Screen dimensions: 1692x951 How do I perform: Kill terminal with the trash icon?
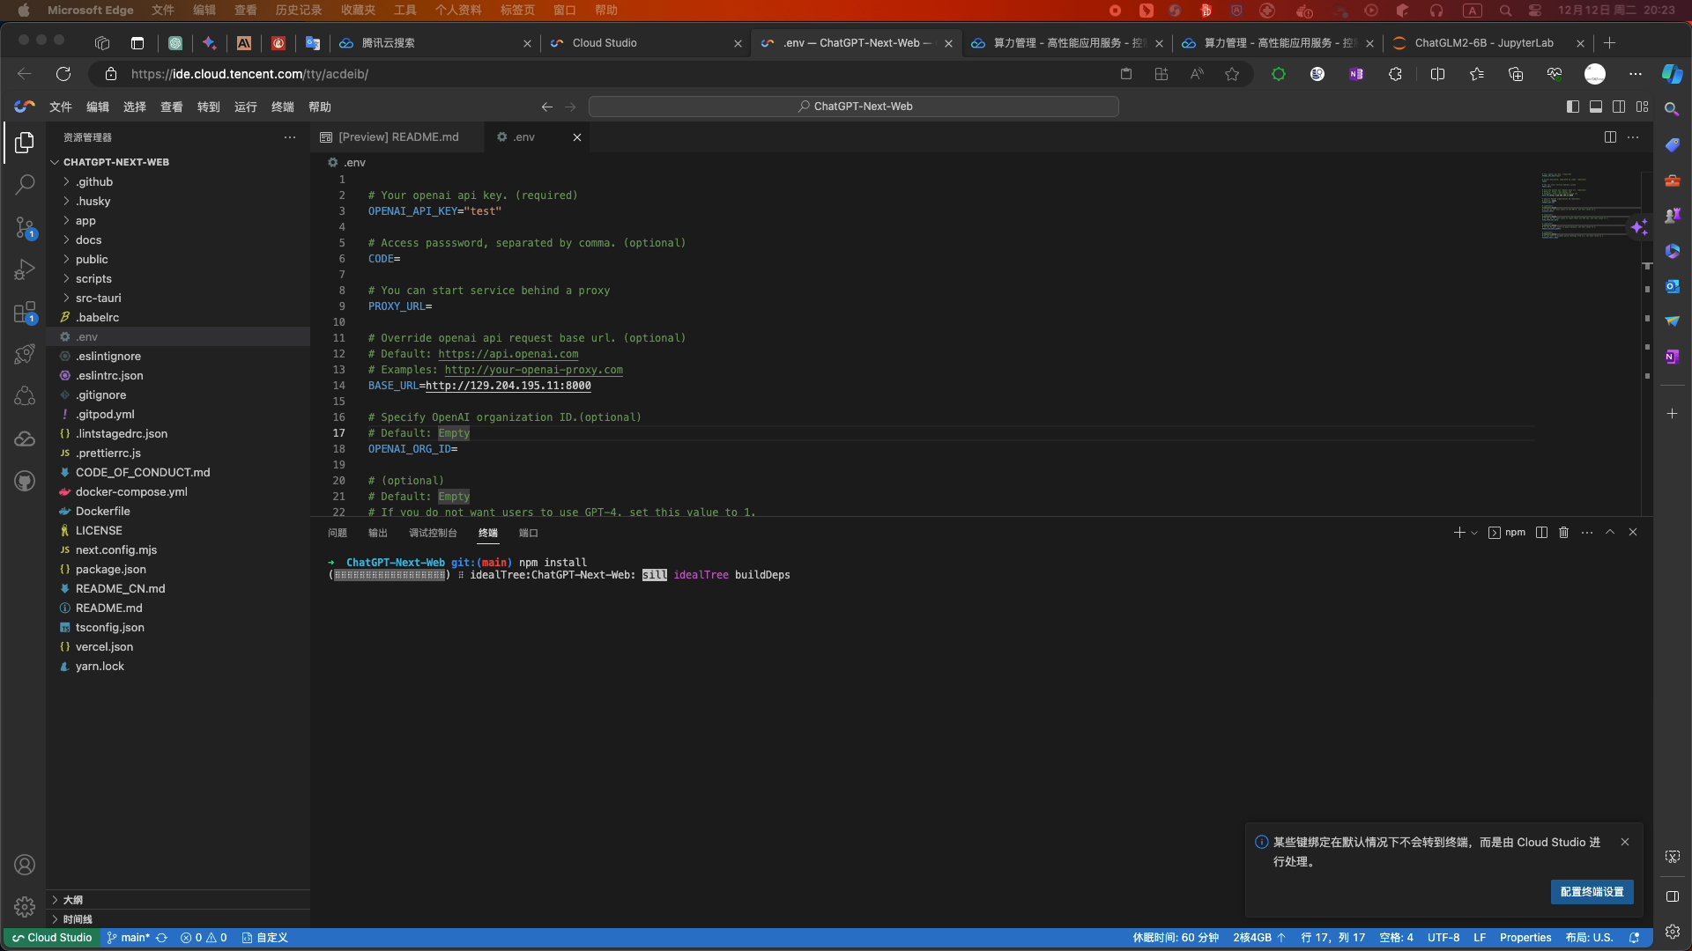click(x=1563, y=533)
